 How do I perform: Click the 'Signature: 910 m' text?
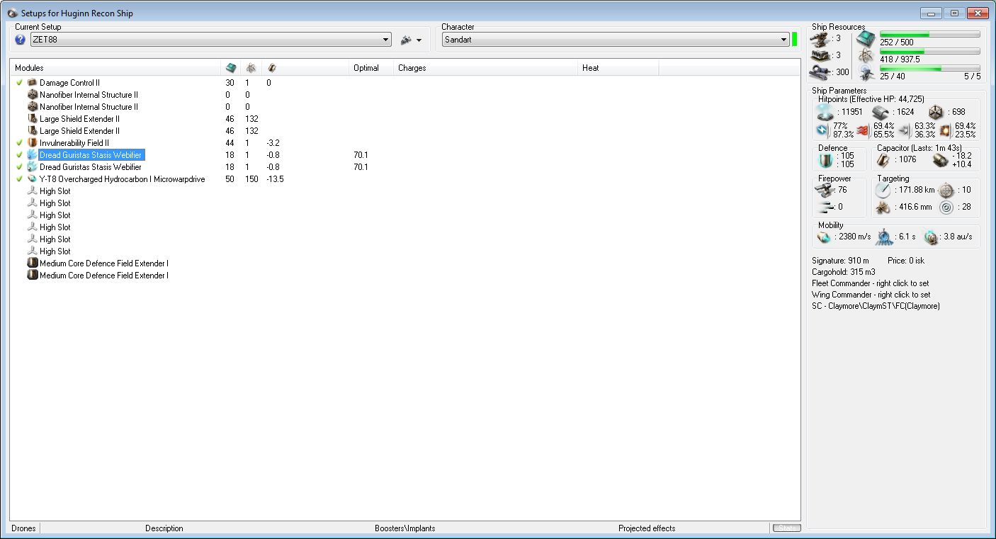(842, 261)
